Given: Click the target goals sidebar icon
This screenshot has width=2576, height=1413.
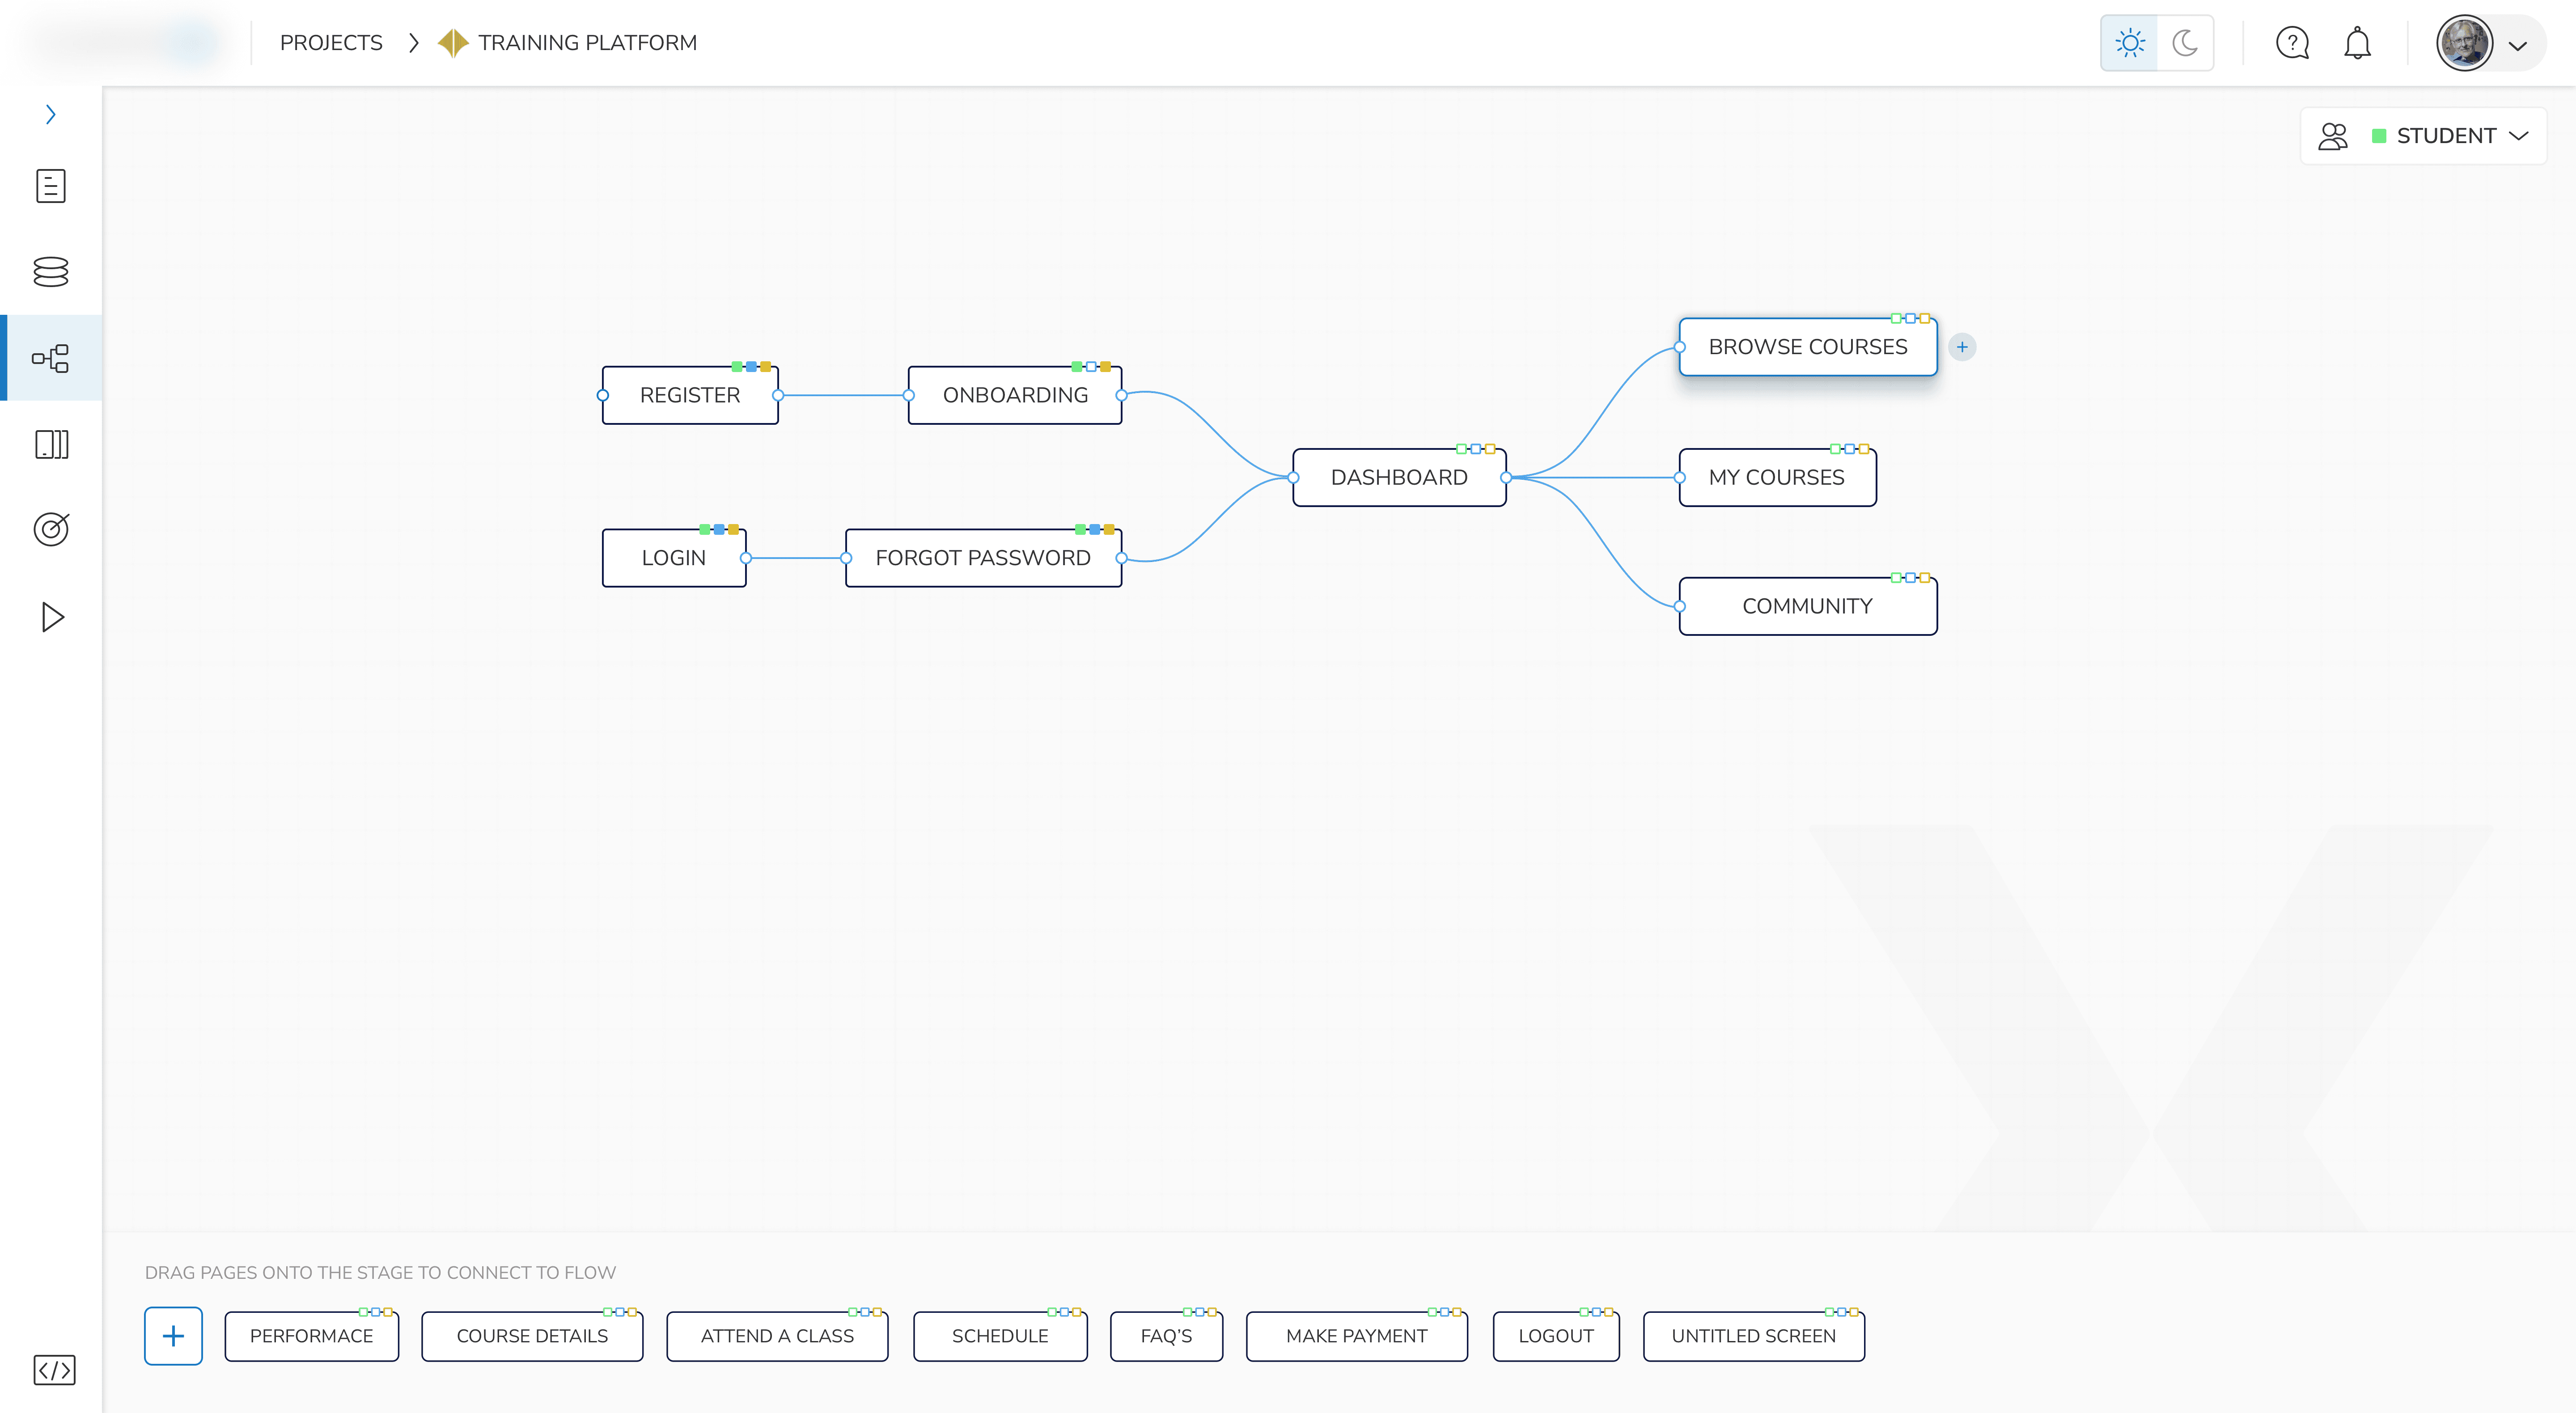Looking at the screenshot, I should pos(51,529).
